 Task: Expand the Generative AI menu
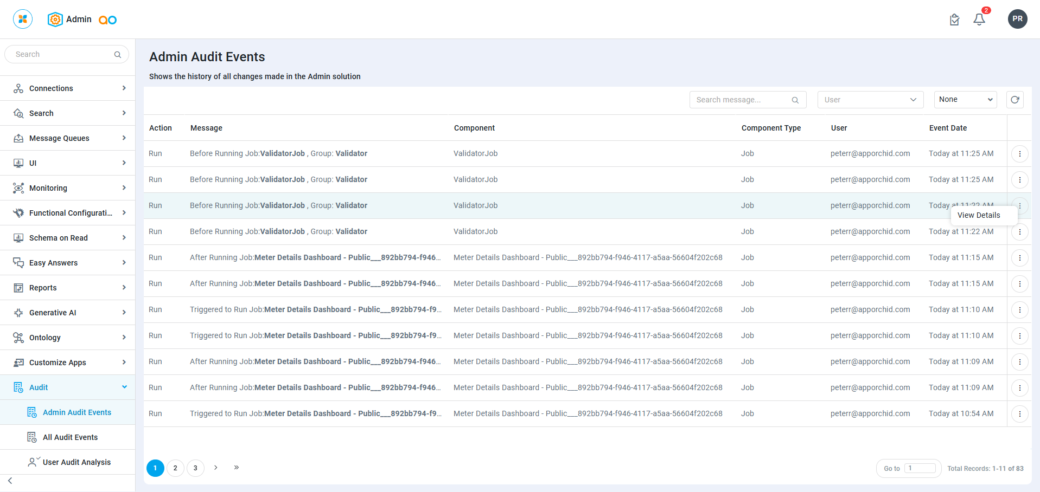click(67, 313)
